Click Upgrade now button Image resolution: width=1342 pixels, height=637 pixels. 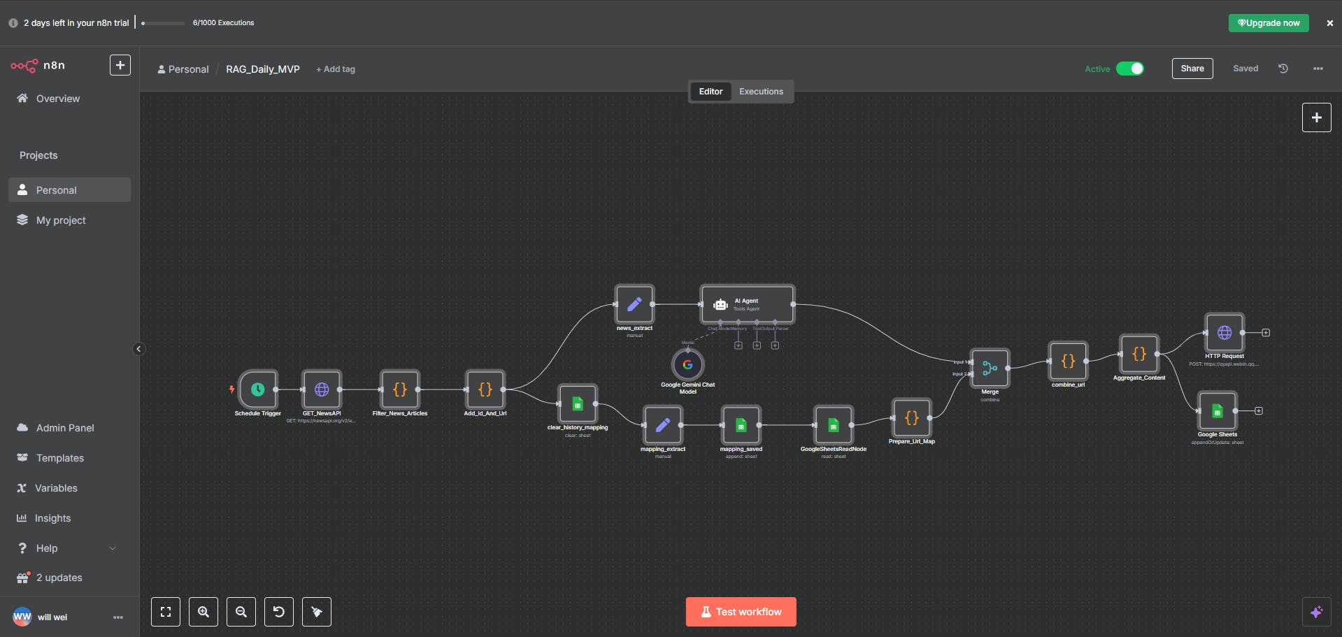click(x=1269, y=23)
